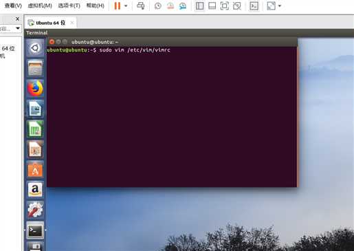Maximize the terminal window

pos(65,42)
